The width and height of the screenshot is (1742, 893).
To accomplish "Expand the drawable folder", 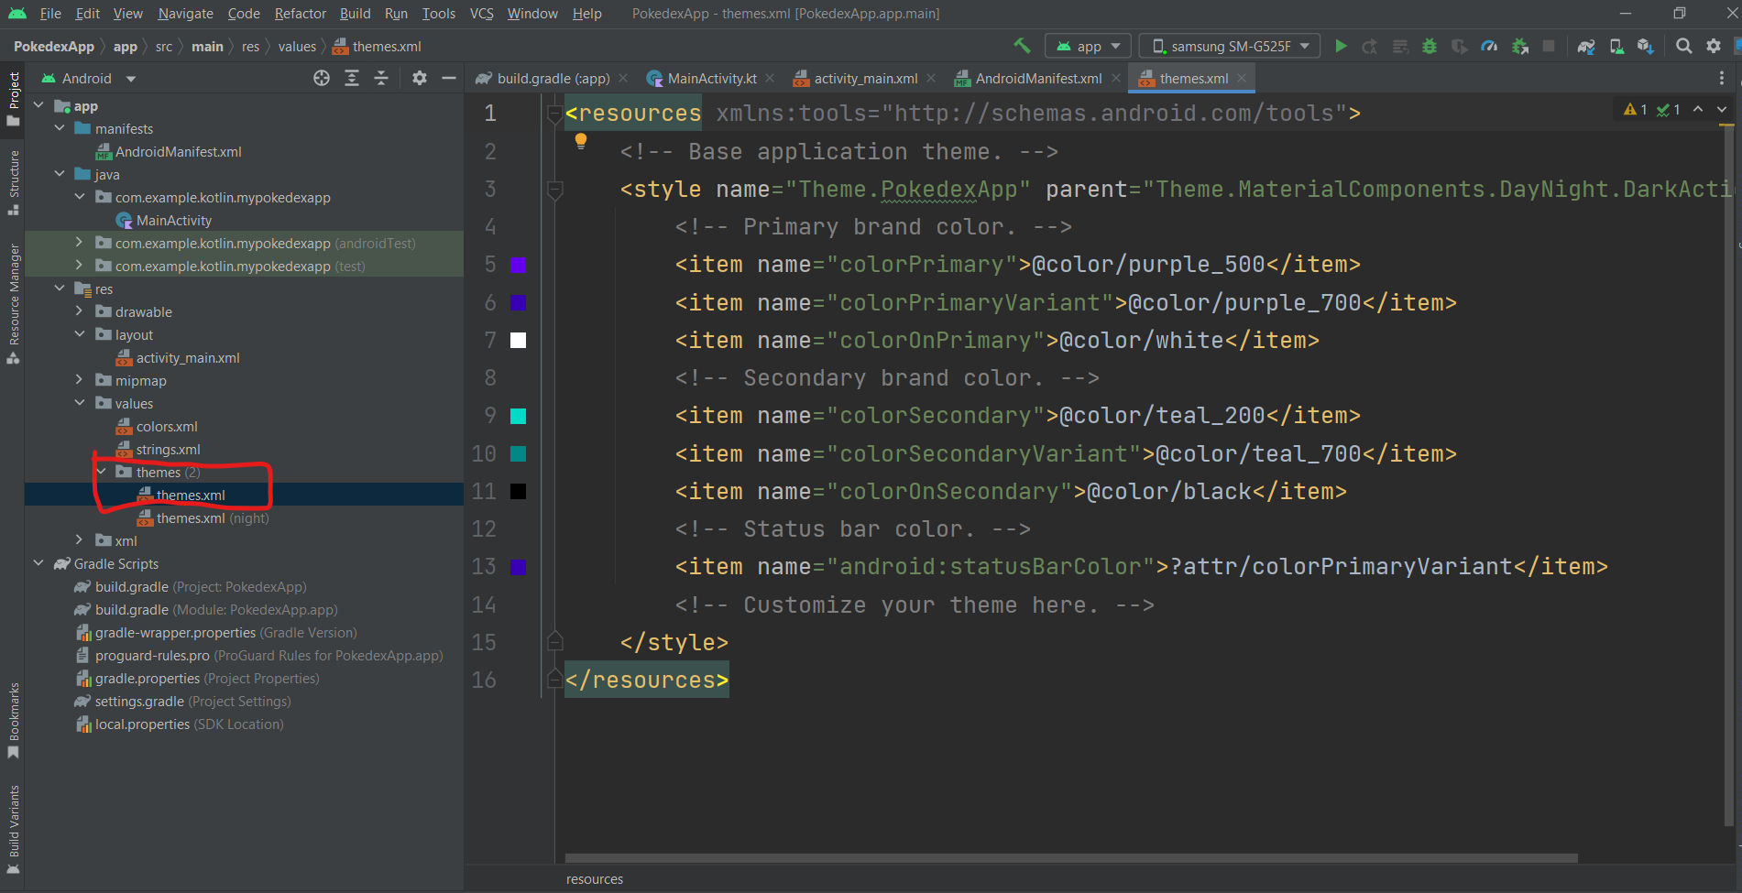I will pos(80,311).
